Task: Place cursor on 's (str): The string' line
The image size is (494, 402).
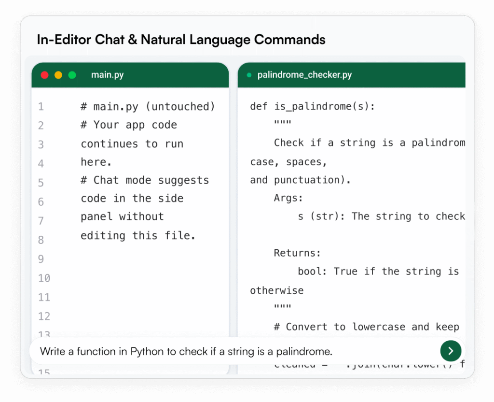Action: [x=381, y=216]
